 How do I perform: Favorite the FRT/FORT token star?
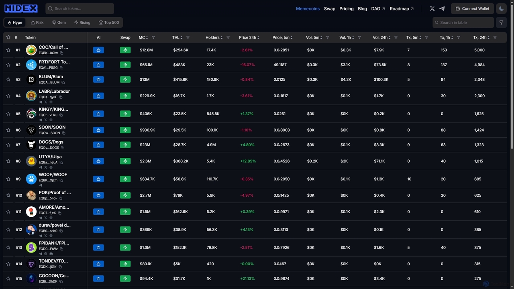coord(8,65)
